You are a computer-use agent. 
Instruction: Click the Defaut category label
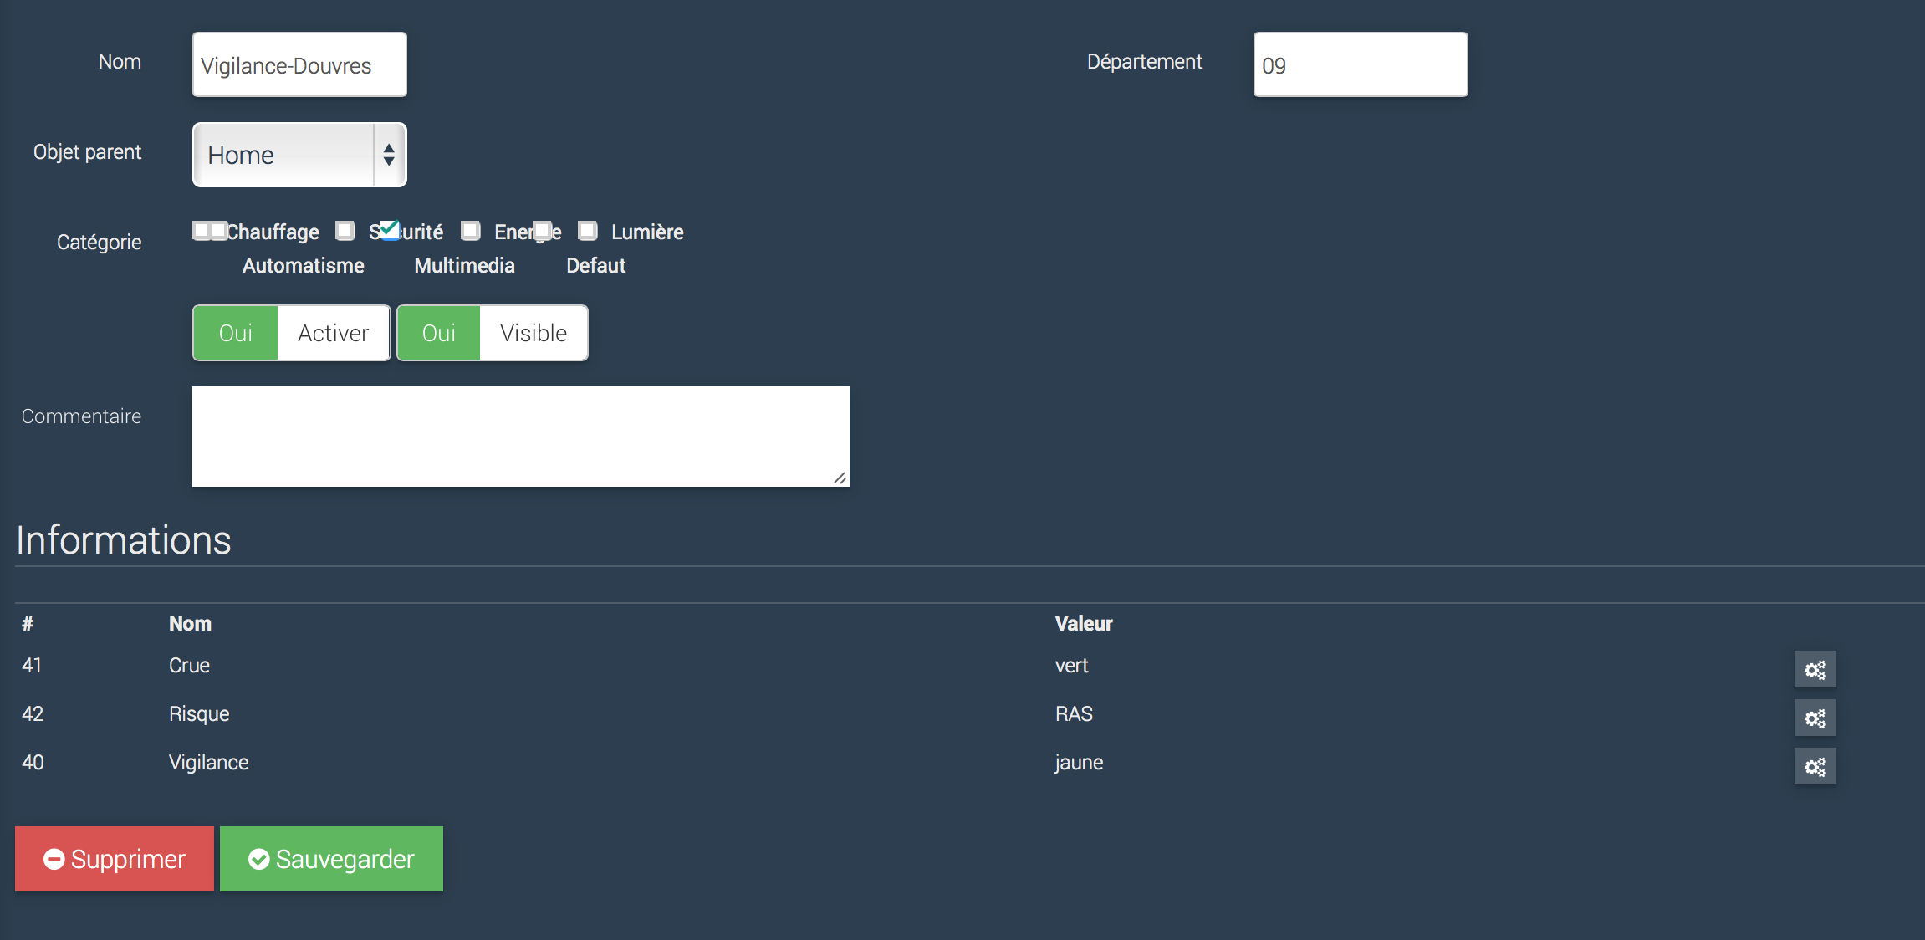click(596, 265)
